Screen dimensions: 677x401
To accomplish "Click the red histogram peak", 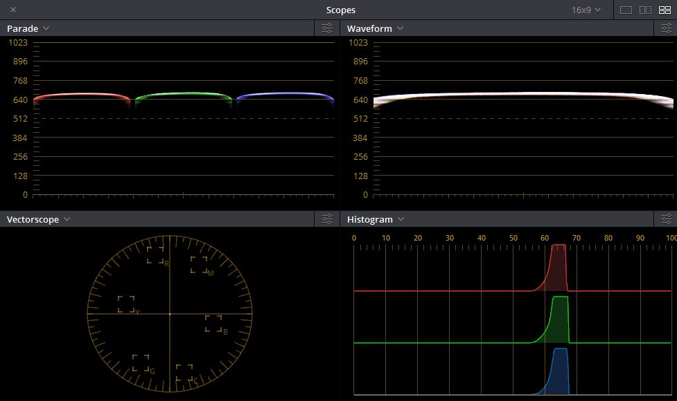I will click(x=559, y=267).
